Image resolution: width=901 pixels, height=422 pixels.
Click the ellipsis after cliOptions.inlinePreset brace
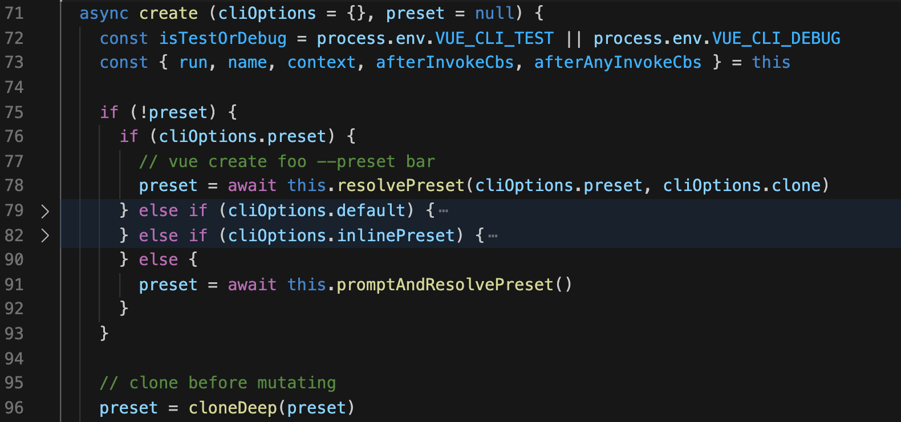[493, 236]
